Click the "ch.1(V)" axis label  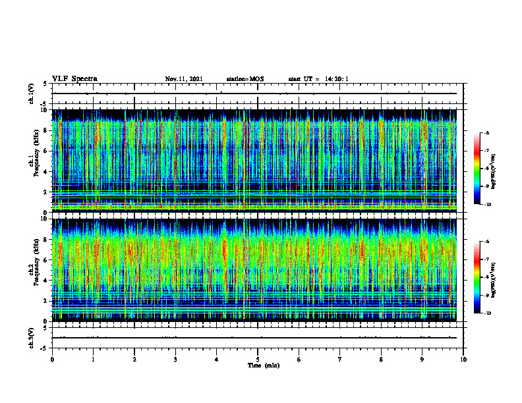[31, 94]
